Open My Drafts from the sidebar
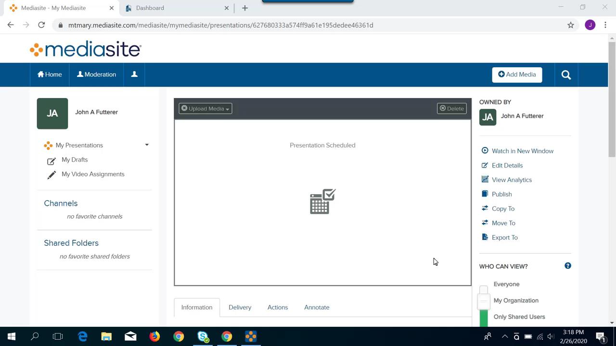The height and width of the screenshot is (346, 616). [x=75, y=160]
